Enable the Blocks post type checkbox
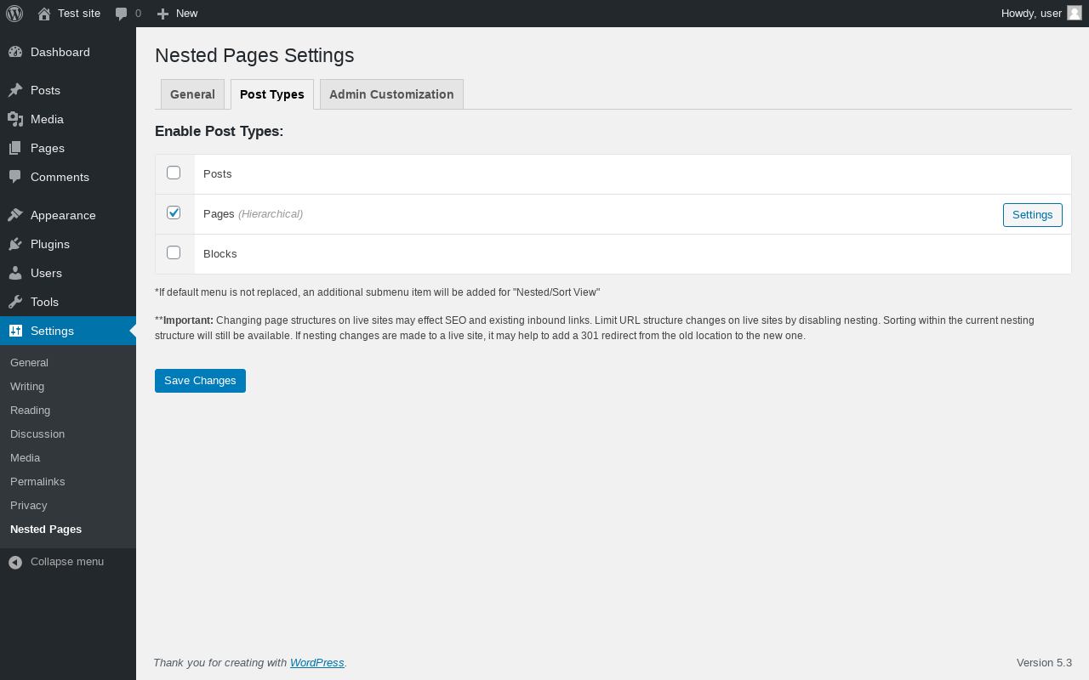Viewport: 1089px width, 680px height. (174, 252)
